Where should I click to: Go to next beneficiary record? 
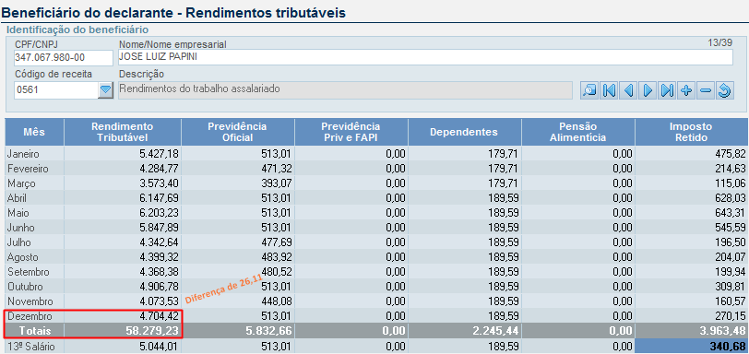[648, 90]
